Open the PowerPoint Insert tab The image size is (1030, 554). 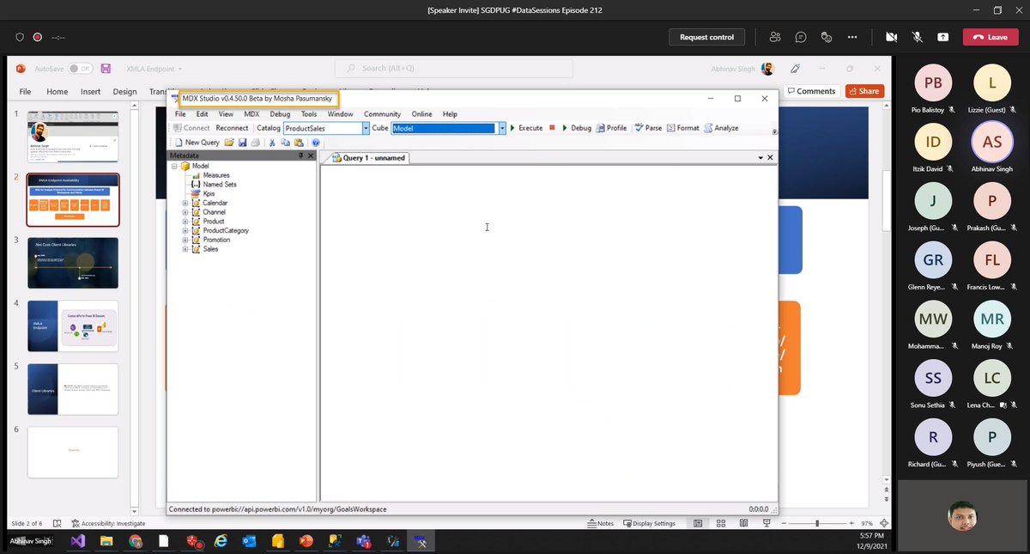(90, 91)
